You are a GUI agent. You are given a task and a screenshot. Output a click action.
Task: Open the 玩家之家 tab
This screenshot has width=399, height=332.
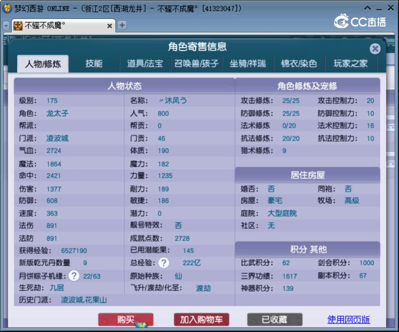(351, 64)
